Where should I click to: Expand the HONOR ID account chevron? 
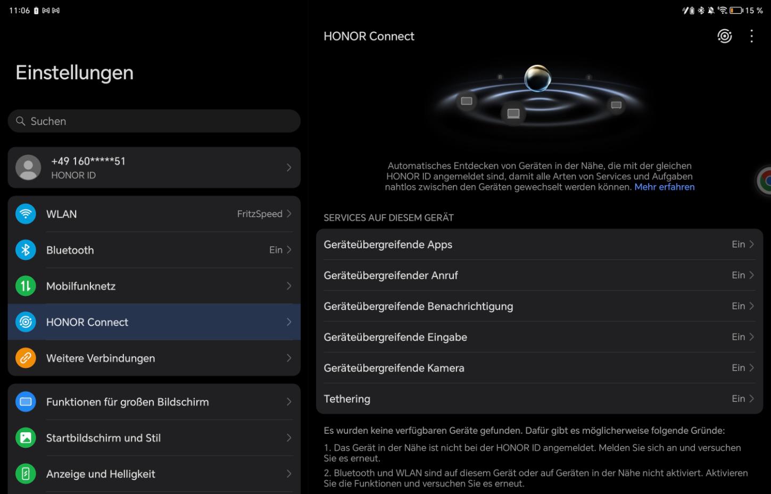[289, 168]
